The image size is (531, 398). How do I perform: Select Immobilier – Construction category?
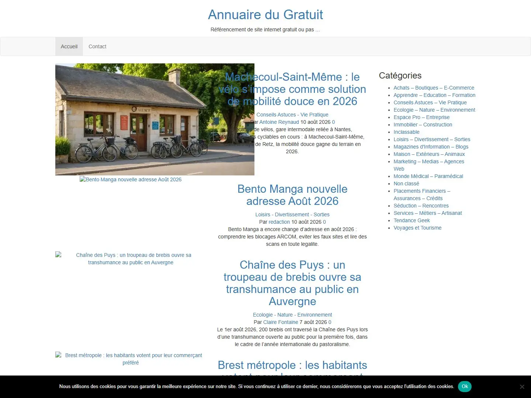click(x=423, y=125)
